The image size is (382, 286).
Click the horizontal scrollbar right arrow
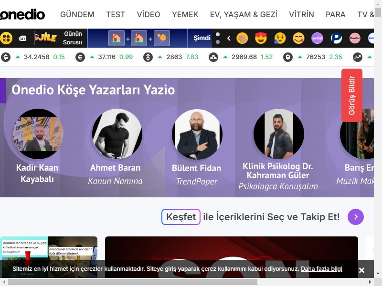pos(370,282)
